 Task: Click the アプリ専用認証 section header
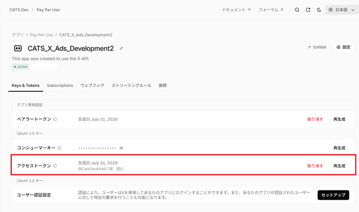click(x=30, y=105)
